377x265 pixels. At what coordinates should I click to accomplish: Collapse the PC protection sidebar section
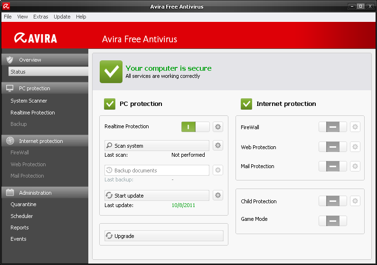coord(45,88)
